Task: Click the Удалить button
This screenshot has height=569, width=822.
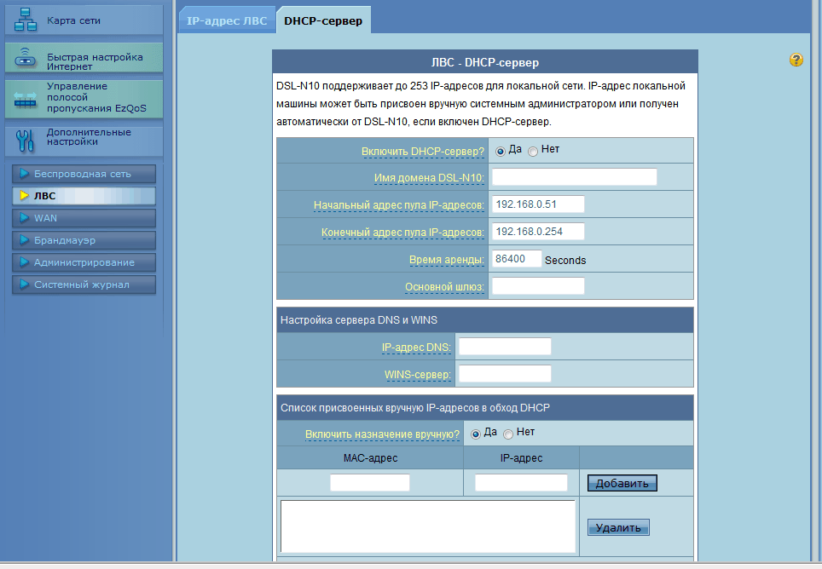Action: (x=618, y=528)
